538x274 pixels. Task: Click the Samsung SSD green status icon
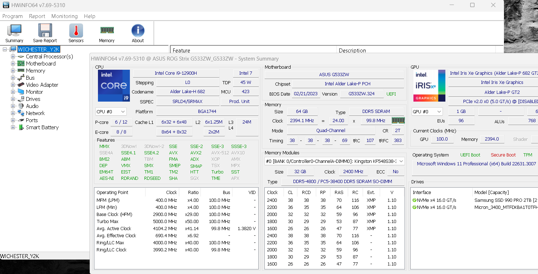[x=415, y=200]
